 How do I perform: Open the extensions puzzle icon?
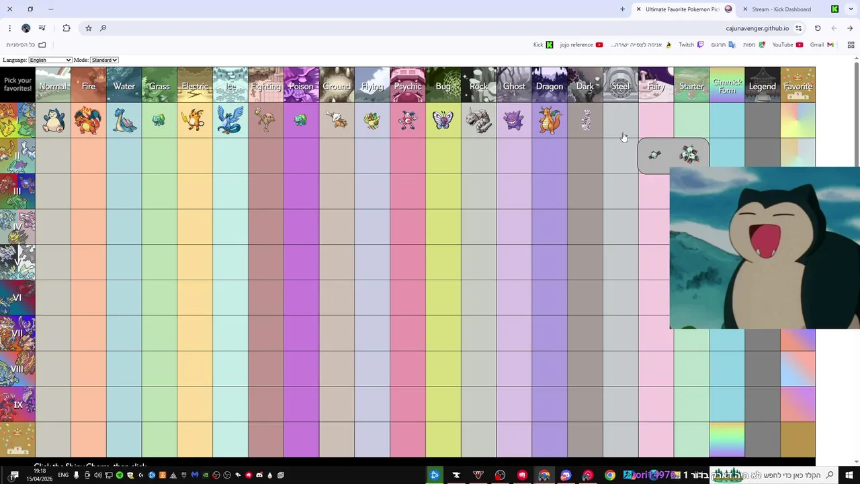click(66, 28)
